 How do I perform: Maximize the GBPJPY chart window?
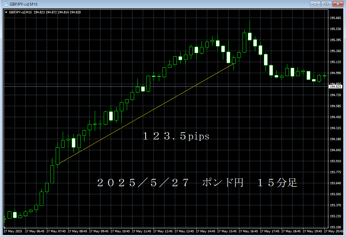[326, 4]
